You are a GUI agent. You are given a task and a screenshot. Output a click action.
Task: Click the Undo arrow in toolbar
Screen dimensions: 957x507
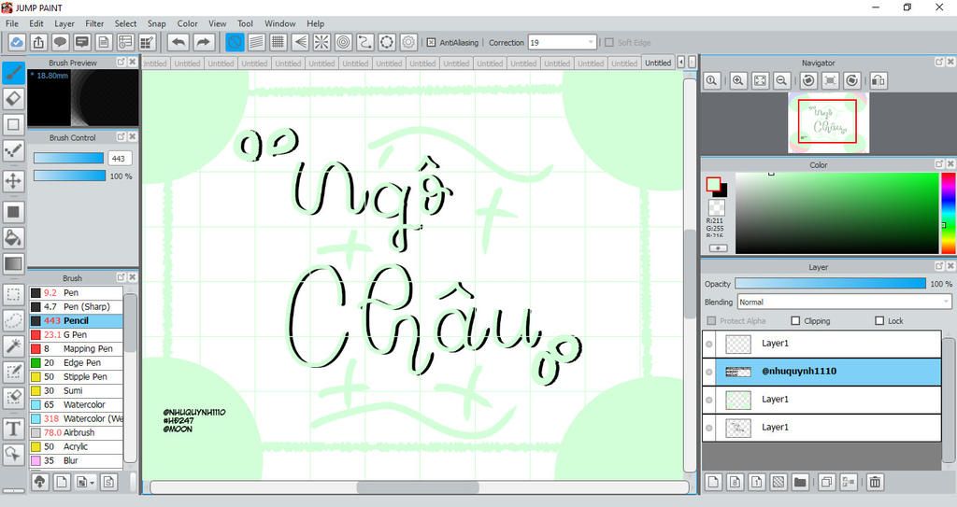(x=179, y=42)
